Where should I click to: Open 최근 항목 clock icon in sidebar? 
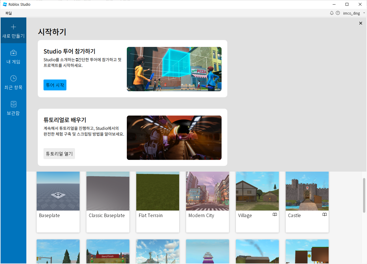click(x=13, y=78)
